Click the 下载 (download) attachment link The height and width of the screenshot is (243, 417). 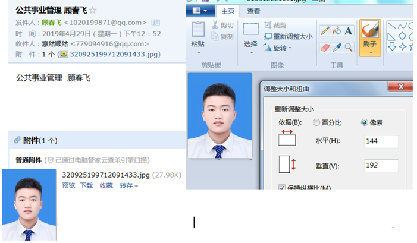pyautogui.click(x=86, y=186)
